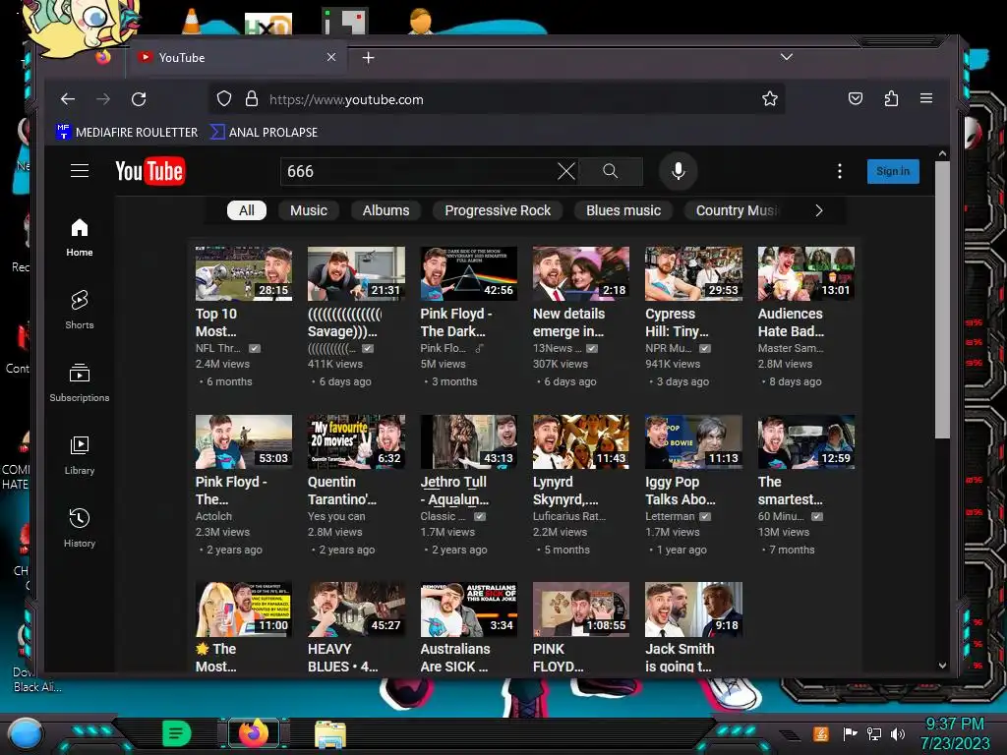
Task: Open History in the sidebar
Action: point(80,528)
